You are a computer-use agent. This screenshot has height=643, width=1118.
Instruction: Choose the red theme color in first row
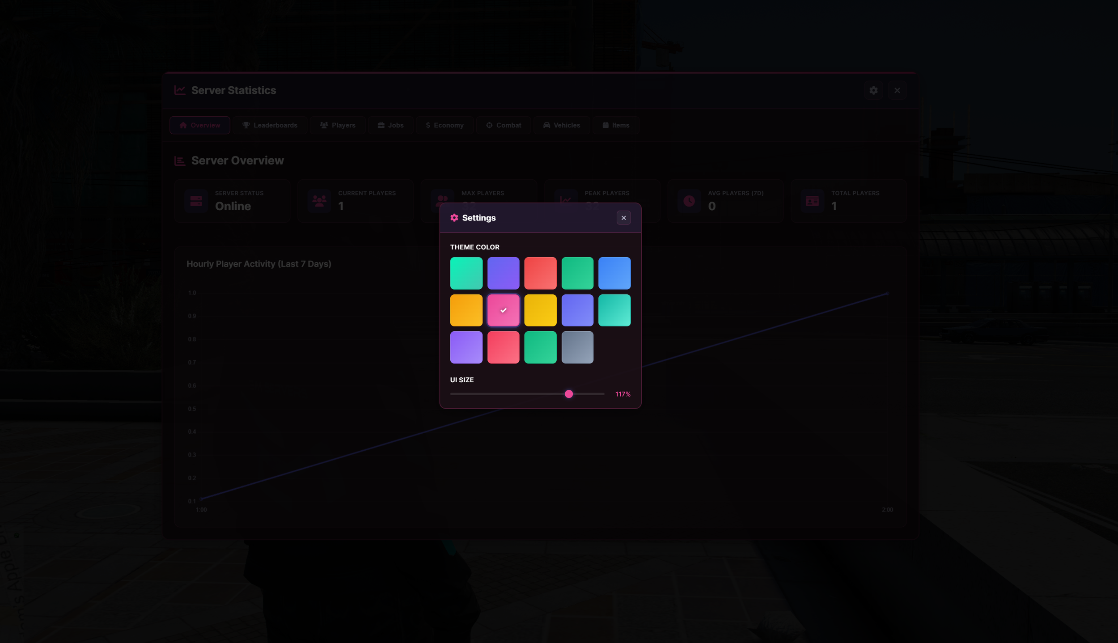(540, 273)
